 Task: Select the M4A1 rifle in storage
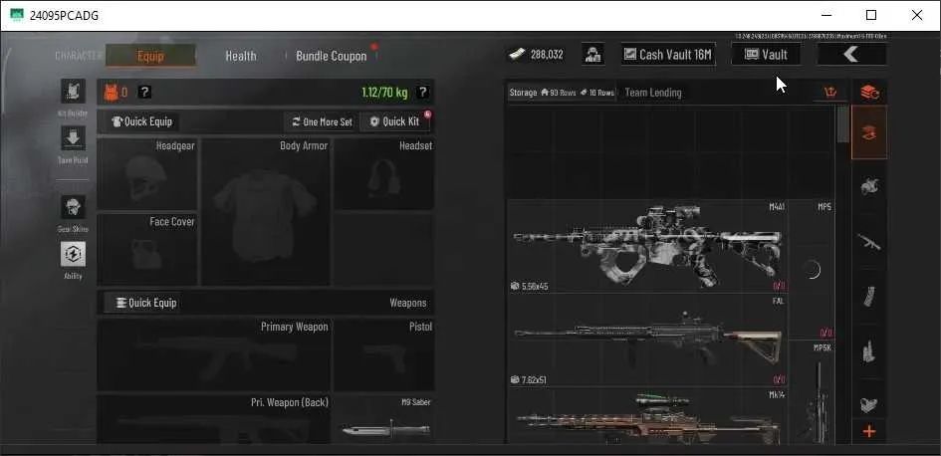pos(647,247)
